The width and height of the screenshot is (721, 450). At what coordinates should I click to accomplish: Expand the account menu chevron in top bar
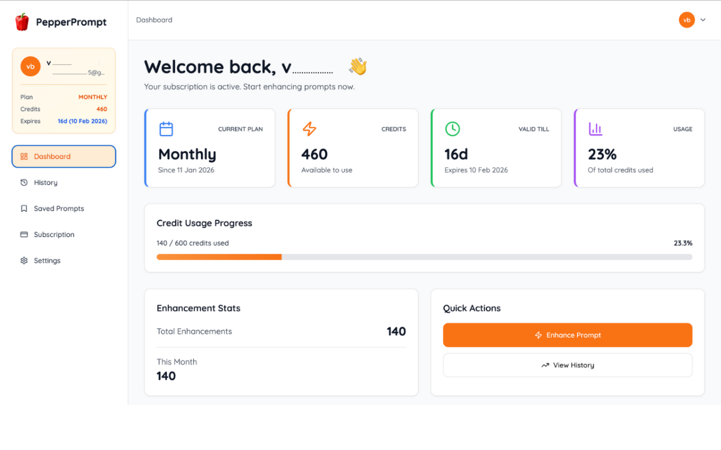[x=703, y=20]
